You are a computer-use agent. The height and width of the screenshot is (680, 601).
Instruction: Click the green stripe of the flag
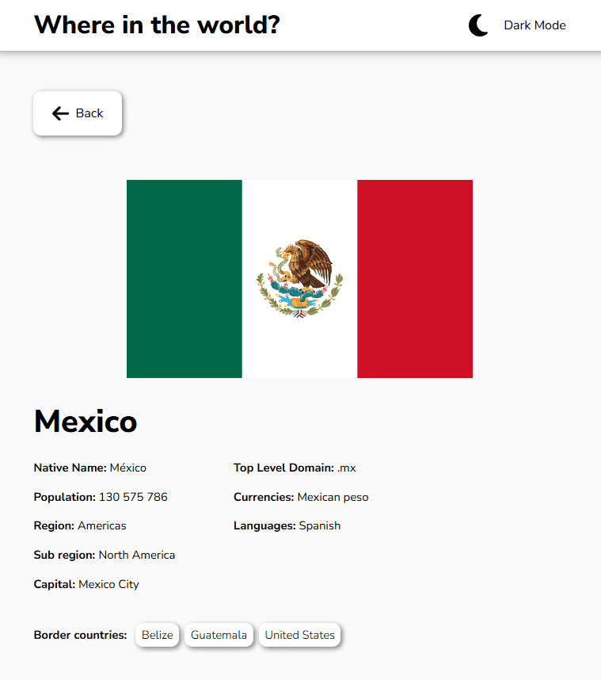point(184,279)
